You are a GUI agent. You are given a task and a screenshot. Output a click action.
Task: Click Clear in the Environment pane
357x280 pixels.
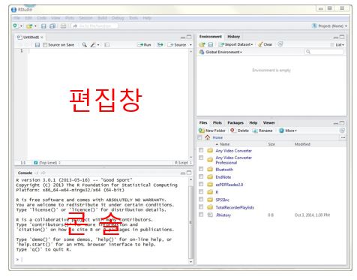point(265,44)
